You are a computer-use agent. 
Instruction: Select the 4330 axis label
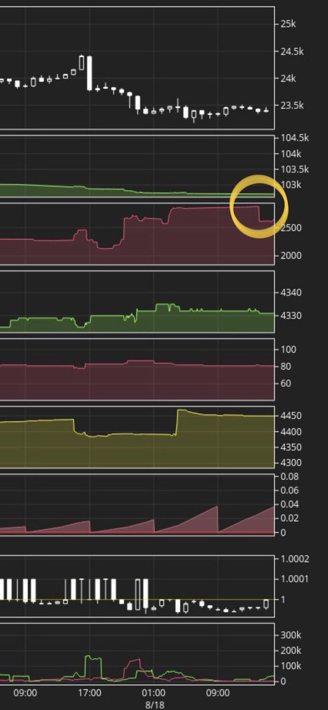[291, 315]
